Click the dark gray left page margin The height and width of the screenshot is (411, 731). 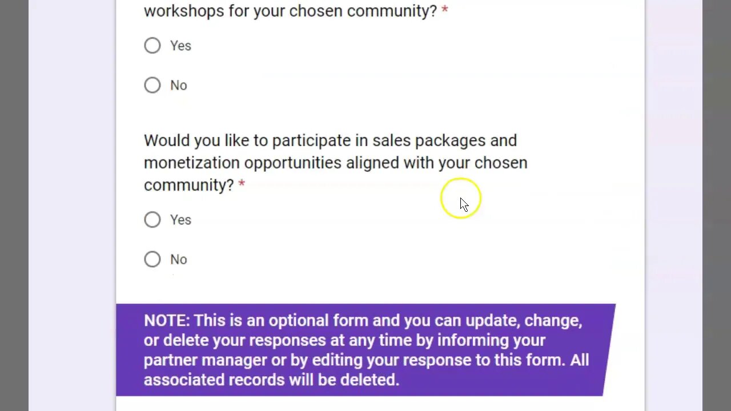[x=14, y=205]
